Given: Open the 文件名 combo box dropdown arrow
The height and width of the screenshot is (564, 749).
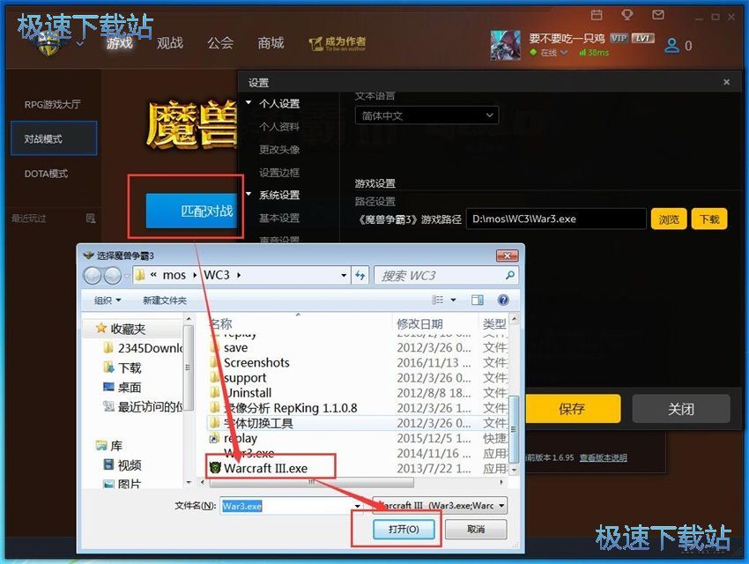Looking at the screenshot, I should 357,506.
